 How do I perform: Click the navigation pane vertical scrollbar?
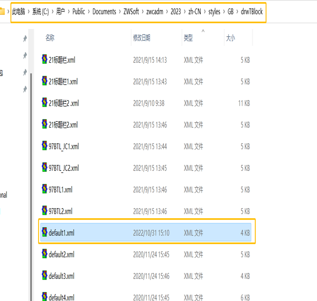pyautogui.click(x=31, y=187)
